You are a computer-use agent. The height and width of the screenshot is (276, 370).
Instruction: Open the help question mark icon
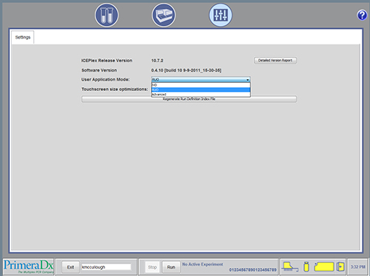(362, 15)
